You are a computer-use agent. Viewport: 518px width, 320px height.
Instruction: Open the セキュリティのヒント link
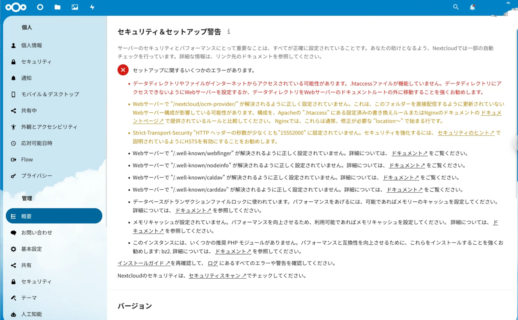pos(466,133)
